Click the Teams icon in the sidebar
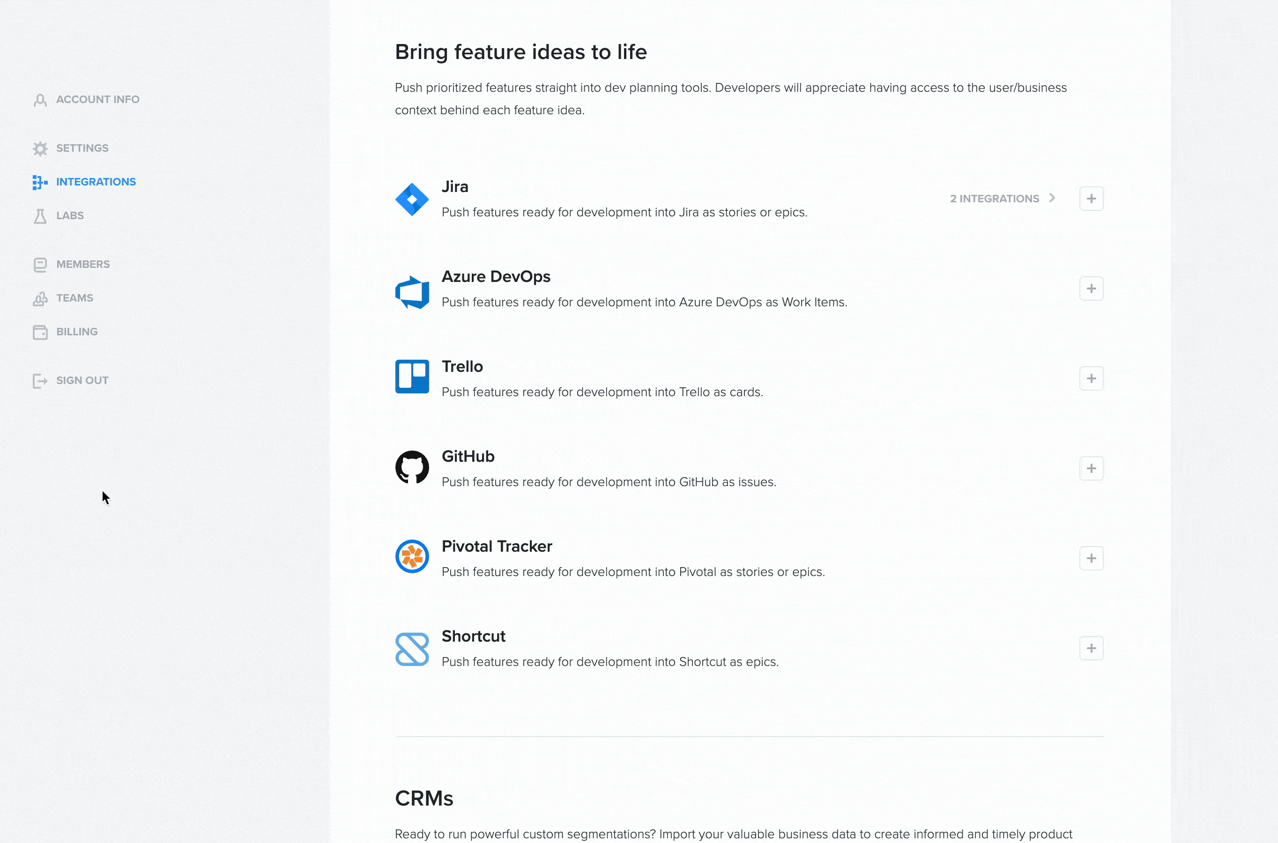The width and height of the screenshot is (1278, 843). (x=40, y=298)
